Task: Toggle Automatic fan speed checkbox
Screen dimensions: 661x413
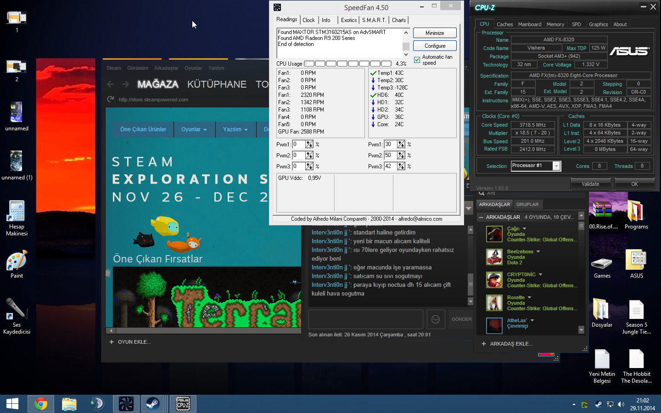Action: [x=417, y=60]
